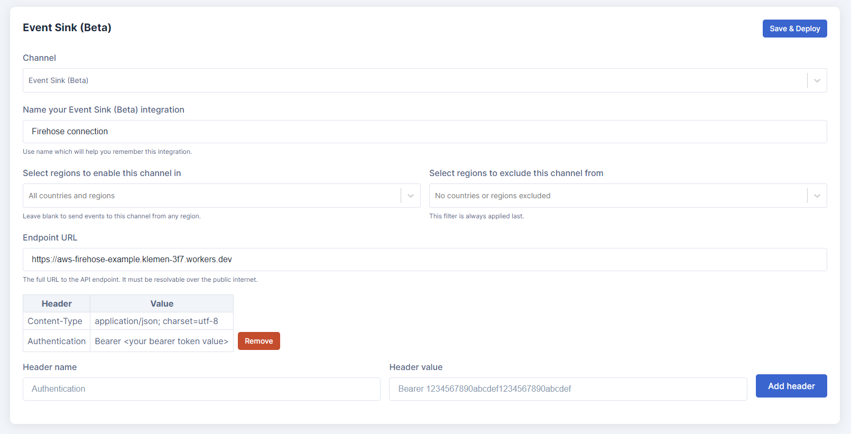This screenshot has width=851, height=434.
Task: Click the Header name label
Action: pos(50,367)
